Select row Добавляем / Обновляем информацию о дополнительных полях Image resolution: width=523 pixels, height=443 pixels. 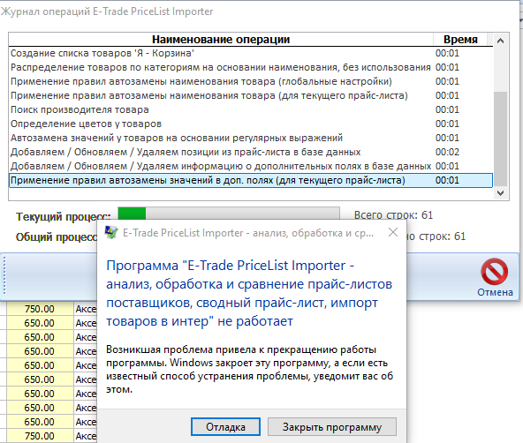click(251, 166)
